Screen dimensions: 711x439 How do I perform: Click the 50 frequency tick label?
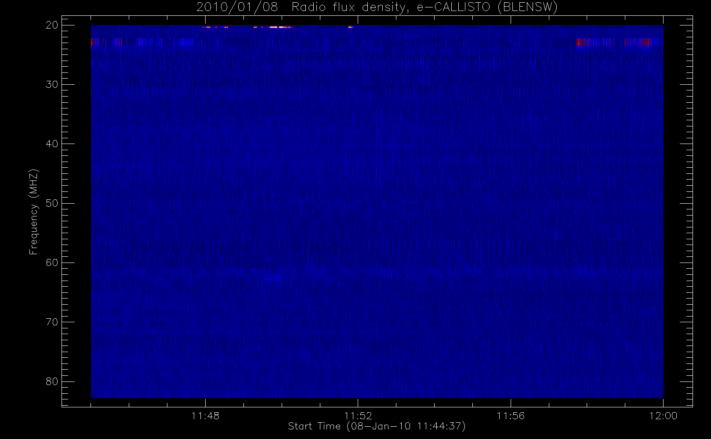[x=52, y=203]
